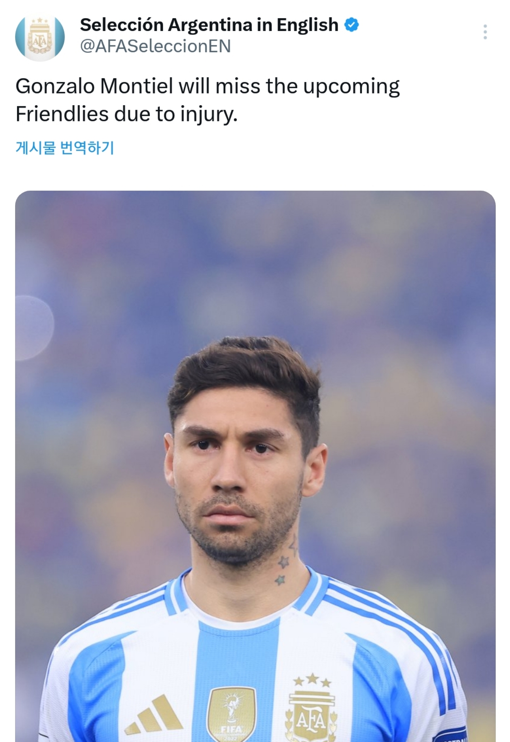Image resolution: width=510 pixels, height=742 pixels.
Task: Click the blurred stadium background of photo
Action: point(255,263)
